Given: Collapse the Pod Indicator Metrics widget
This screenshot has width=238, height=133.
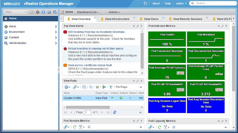Looking at the screenshot, I should point(219,26).
